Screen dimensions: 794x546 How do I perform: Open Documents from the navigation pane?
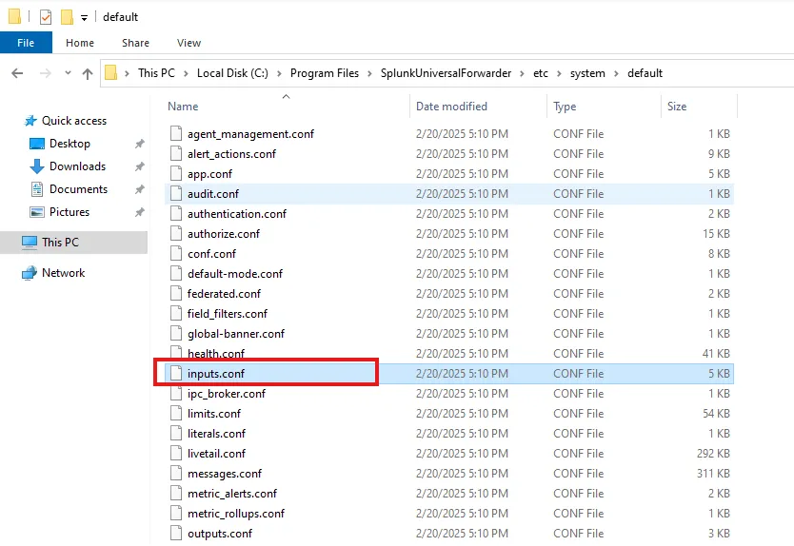coord(78,189)
